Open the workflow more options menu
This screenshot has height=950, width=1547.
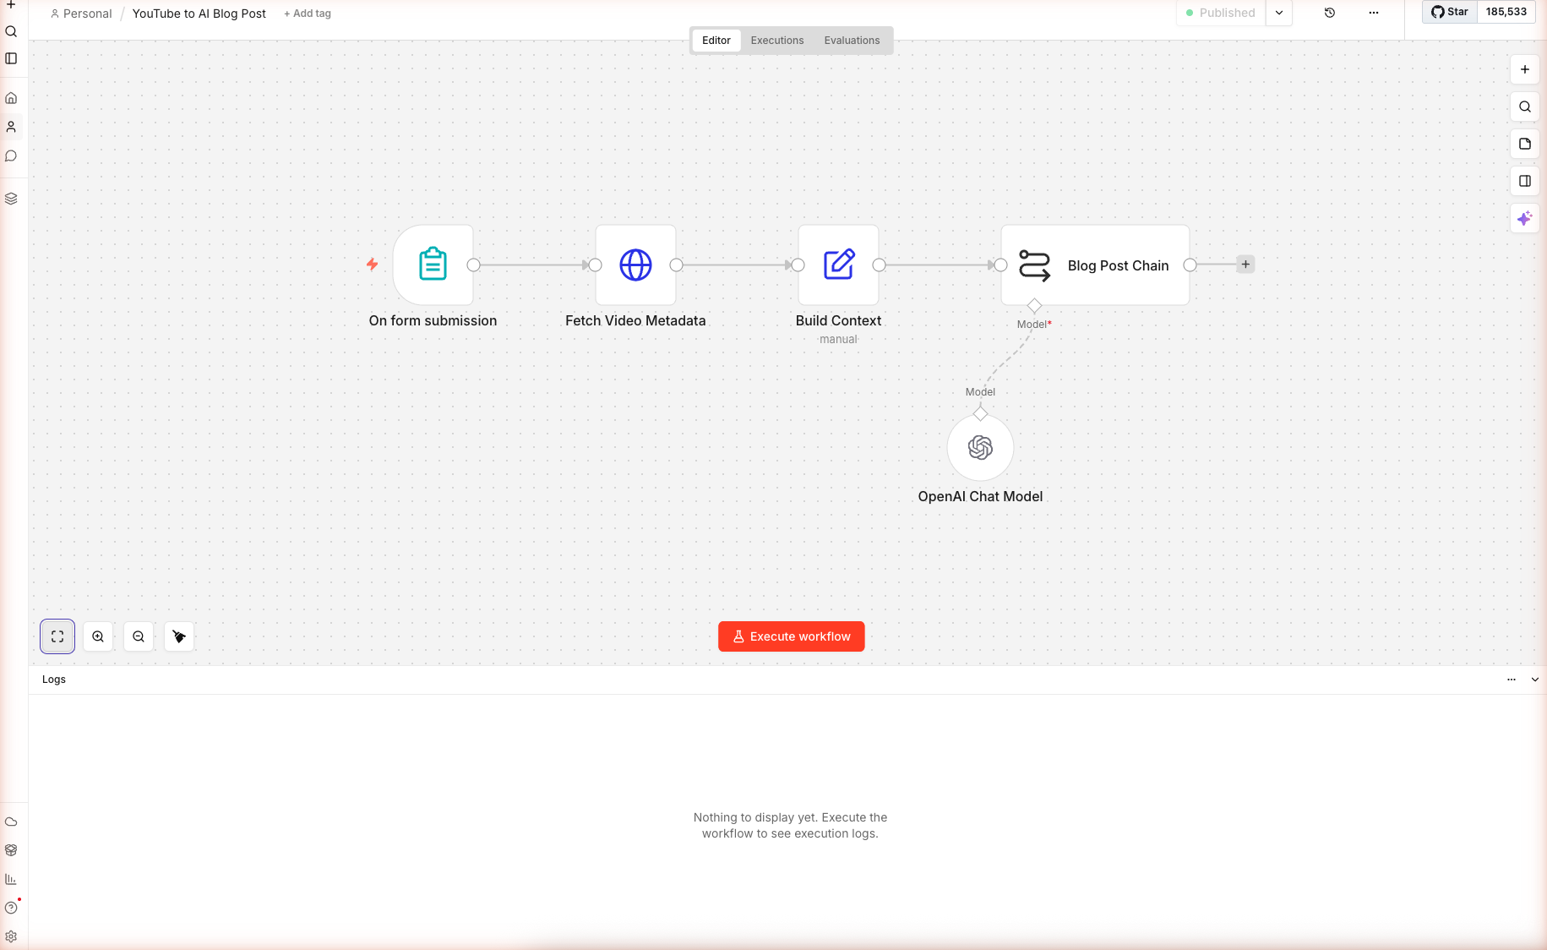pyautogui.click(x=1373, y=13)
